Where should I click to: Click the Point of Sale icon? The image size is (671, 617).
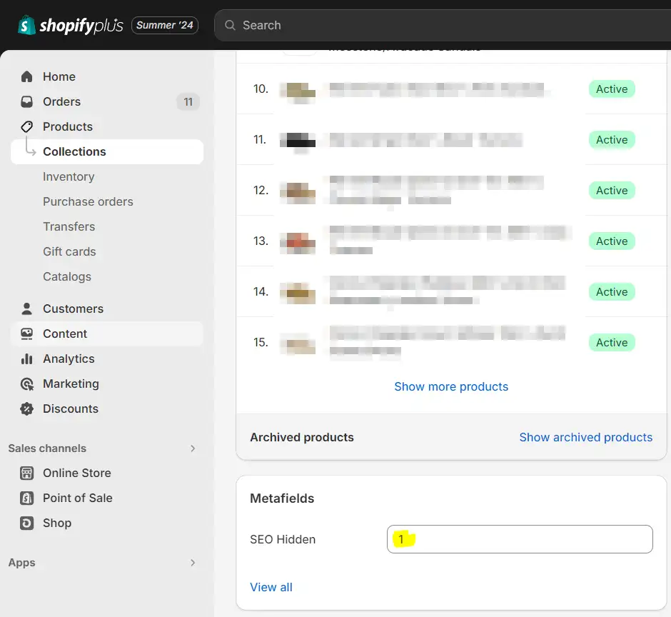pyautogui.click(x=27, y=498)
